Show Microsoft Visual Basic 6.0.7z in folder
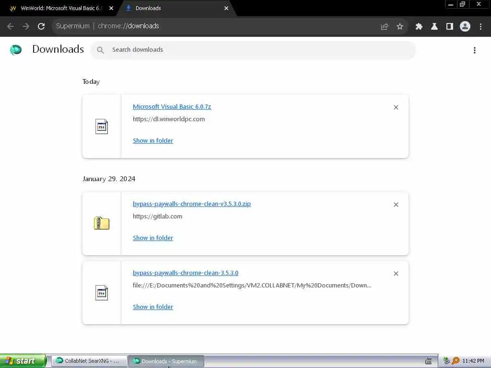The image size is (491, 368). coord(153,141)
